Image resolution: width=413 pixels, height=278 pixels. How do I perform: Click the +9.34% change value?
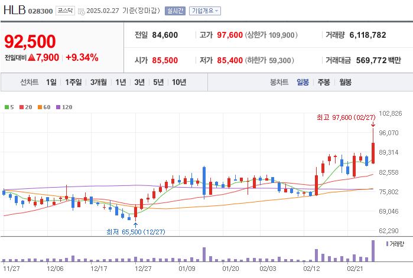point(82,57)
